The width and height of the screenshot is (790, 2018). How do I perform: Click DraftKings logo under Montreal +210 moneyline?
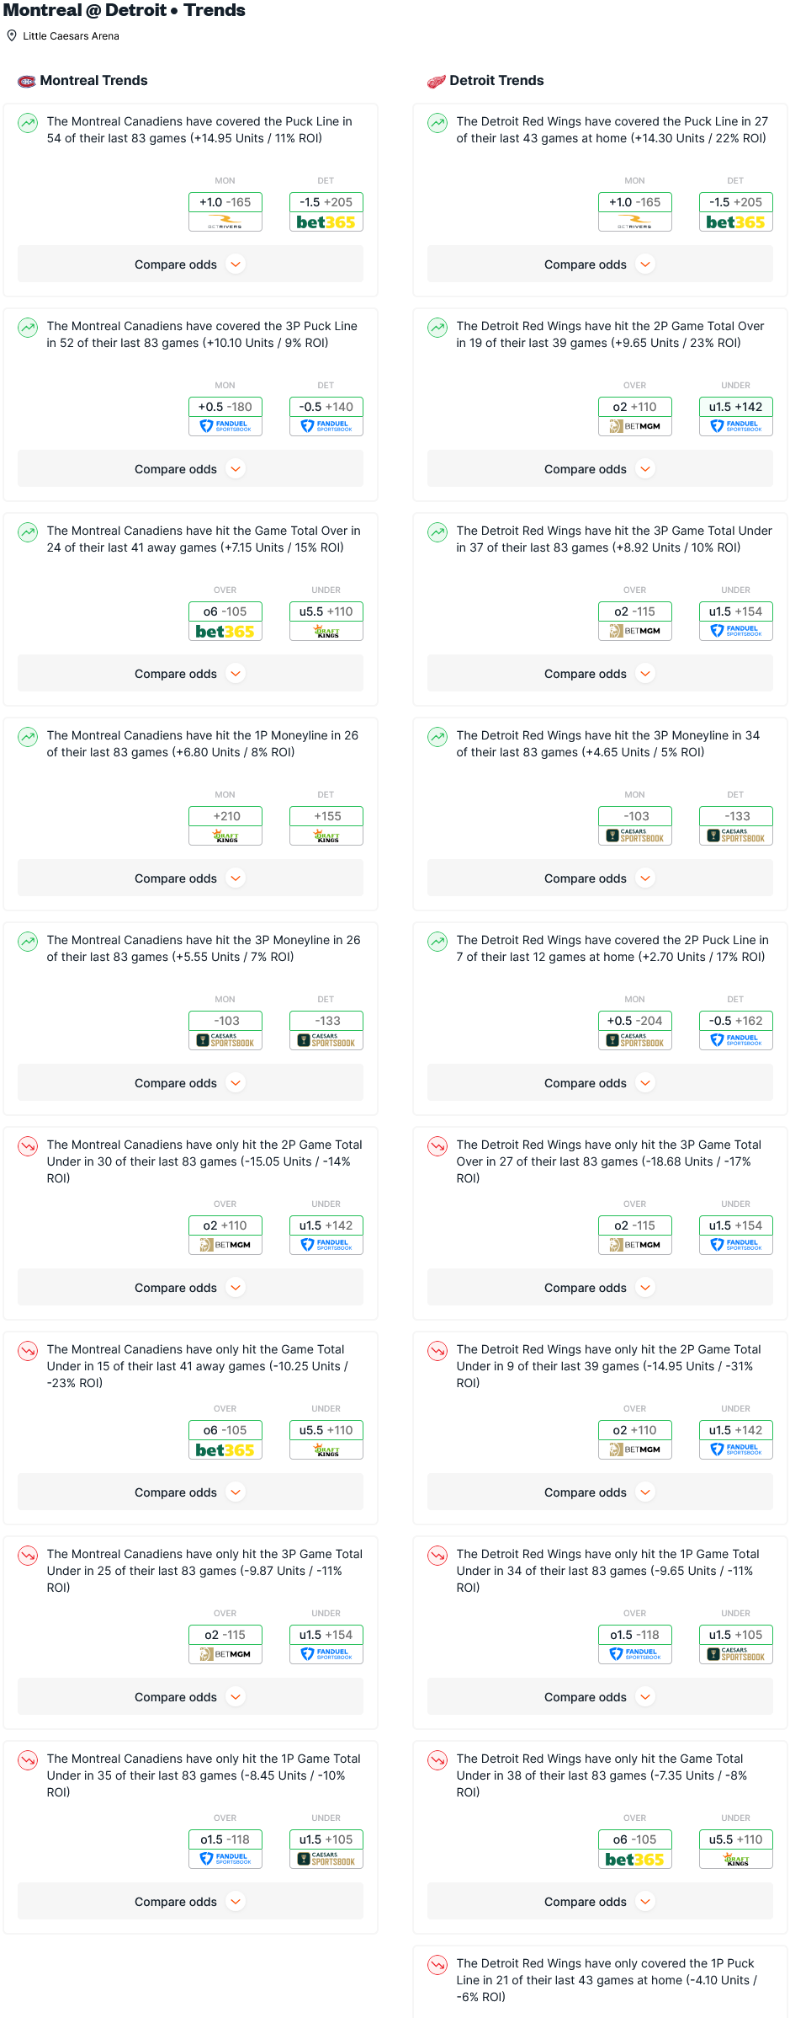pyautogui.click(x=225, y=835)
